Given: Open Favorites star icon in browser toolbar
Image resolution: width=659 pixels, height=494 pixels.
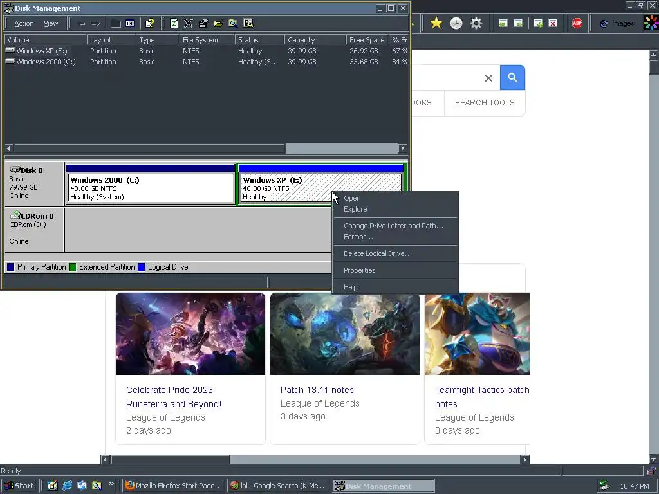Looking at the screenshot, I should pyautogui.click(x=436, y=23).
